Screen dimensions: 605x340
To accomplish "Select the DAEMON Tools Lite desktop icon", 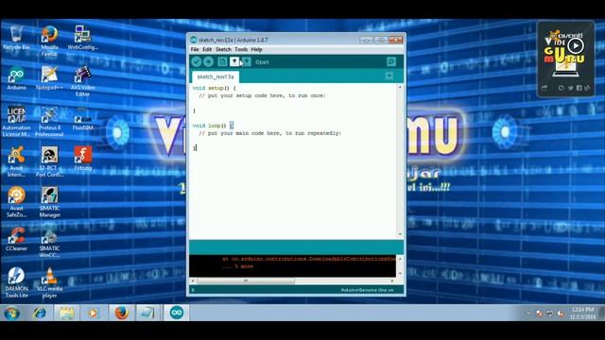I will 16,282.
